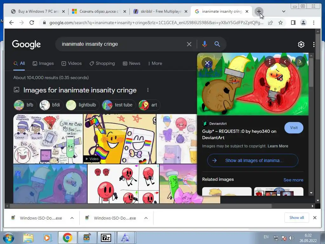
Task: Click the EN language indicator
Action: [266, 237]
